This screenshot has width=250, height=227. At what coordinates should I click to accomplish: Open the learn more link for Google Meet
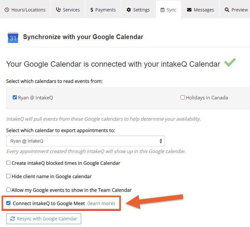[101, 204]
